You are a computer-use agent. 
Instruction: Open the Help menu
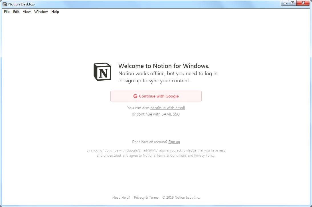pos(55,12)
